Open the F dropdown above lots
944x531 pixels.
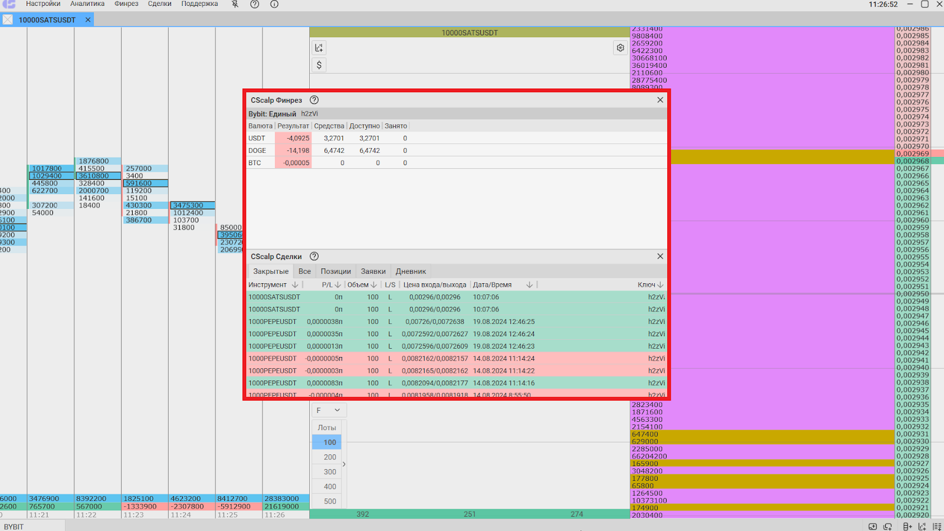(329, 410)
